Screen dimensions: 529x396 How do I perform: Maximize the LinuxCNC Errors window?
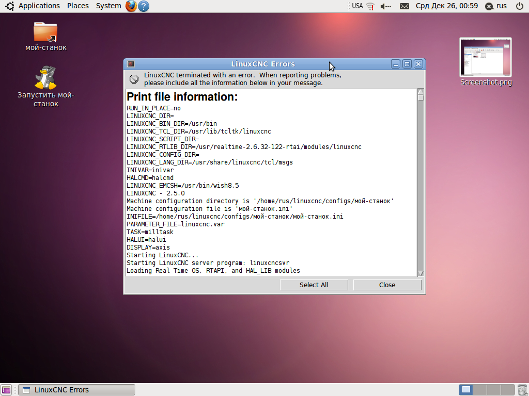click(x=407, y=64)
